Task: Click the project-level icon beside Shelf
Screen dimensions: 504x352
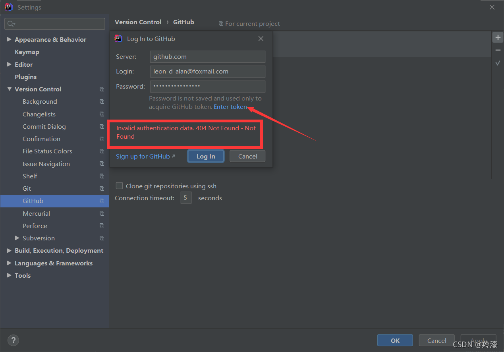Action: point(102,176)
